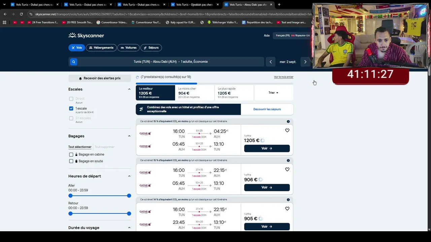
Task: Click the browser address bar URL
Action: 173,14
